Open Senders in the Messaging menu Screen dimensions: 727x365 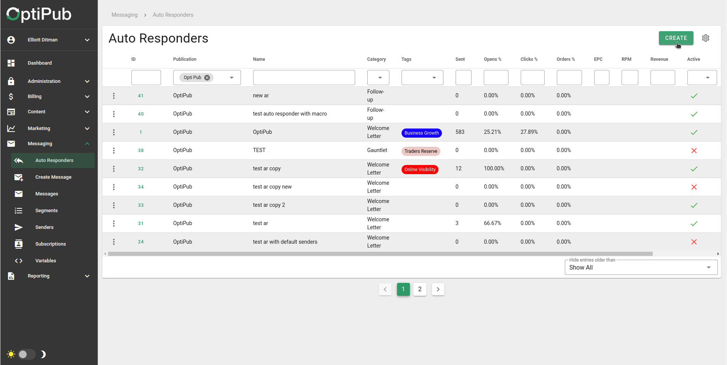coord(45,227)
